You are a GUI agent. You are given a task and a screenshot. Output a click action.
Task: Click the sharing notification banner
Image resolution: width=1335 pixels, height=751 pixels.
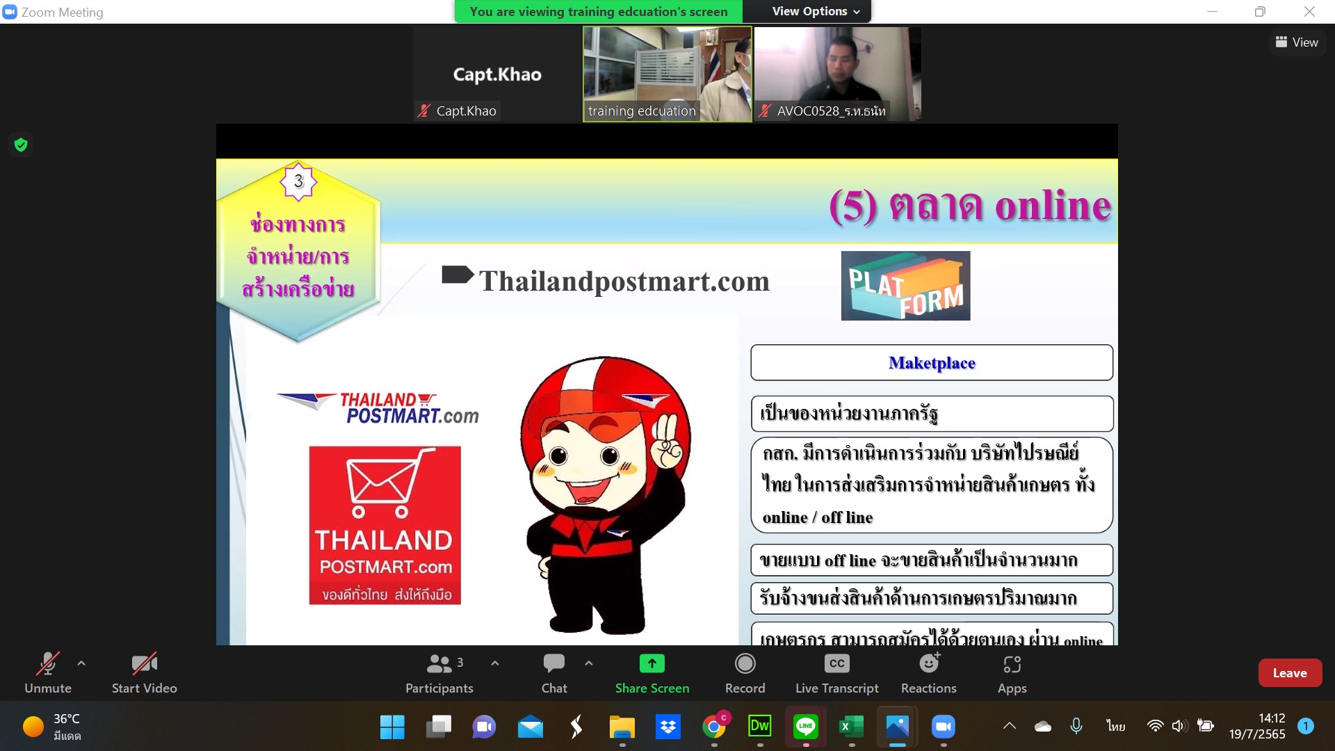click(x=598, y=11)
